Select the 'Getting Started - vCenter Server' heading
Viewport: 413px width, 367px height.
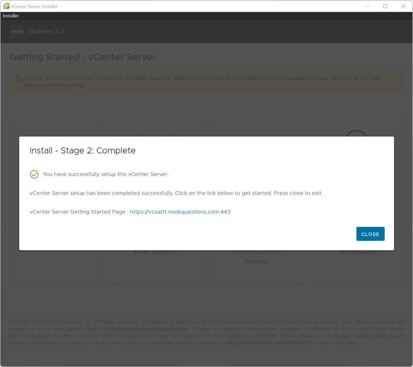pos(83,57)
